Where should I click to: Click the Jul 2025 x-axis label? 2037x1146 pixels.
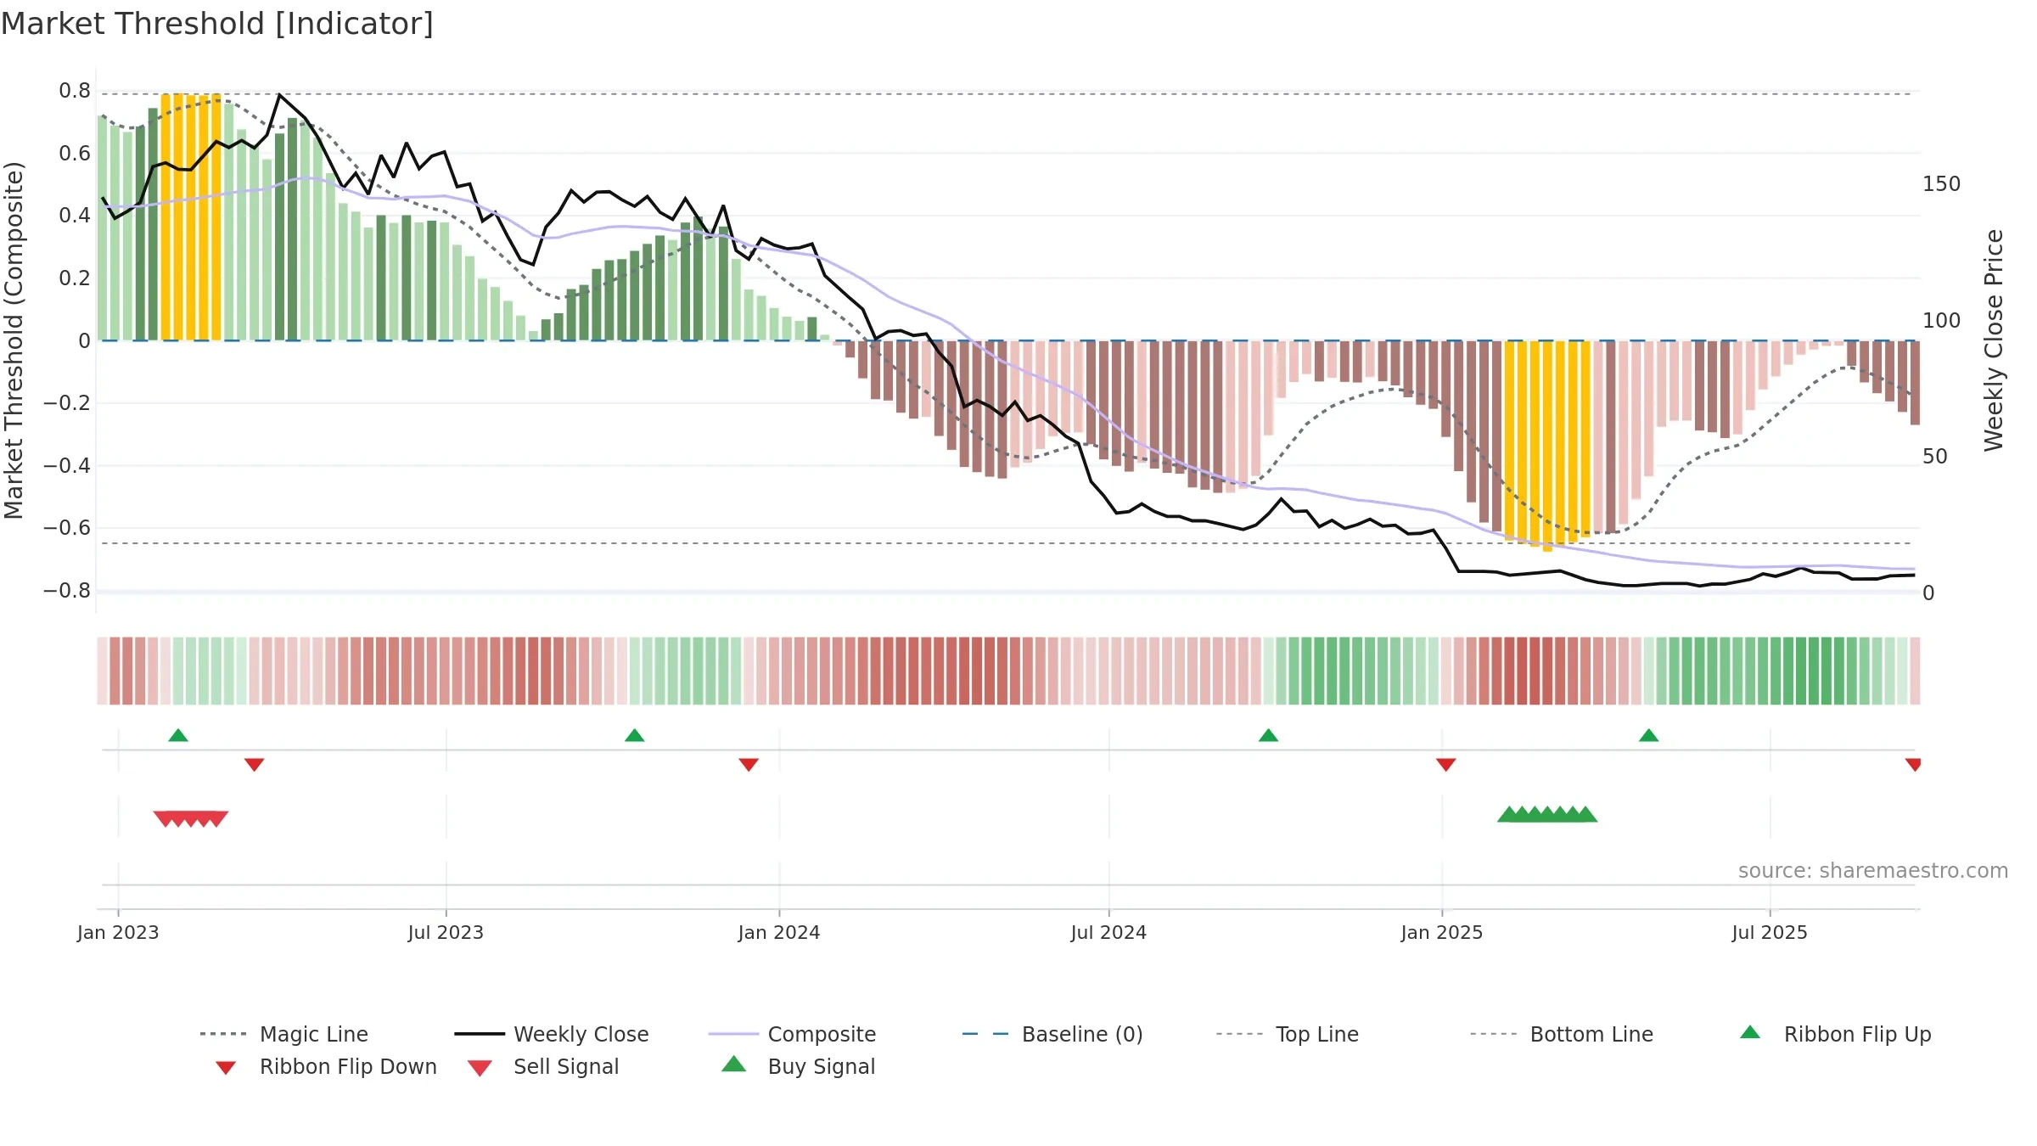(x=1770, y=932)
